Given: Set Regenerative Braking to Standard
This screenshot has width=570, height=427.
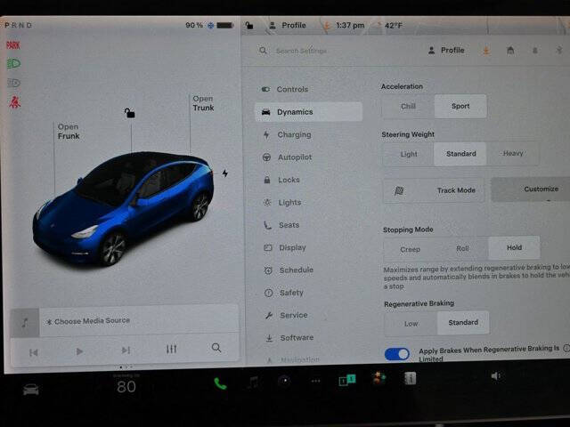Looking at the screenshot, I should [463, 322].
